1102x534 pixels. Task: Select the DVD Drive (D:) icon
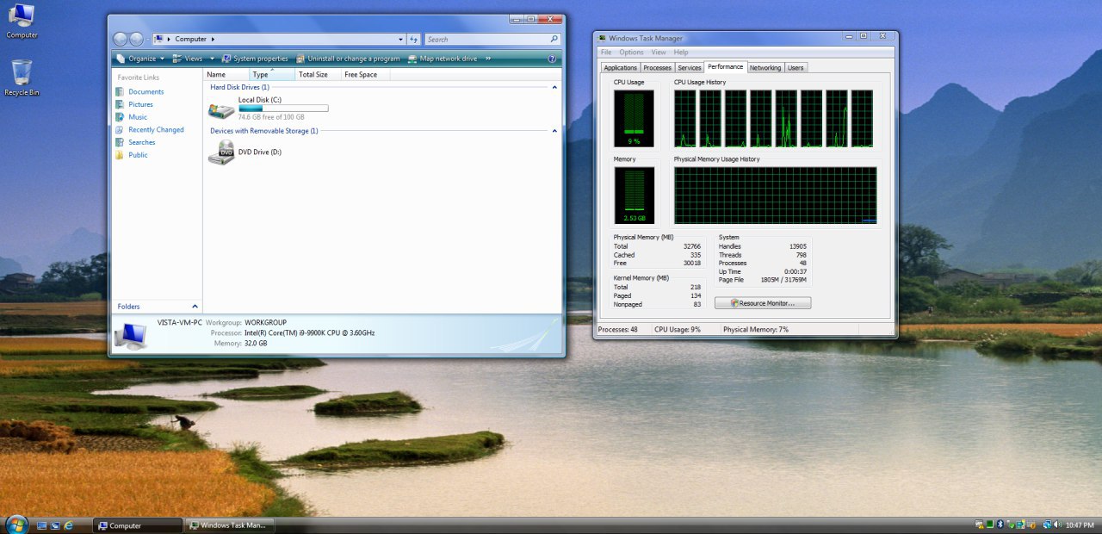[221, 152]
